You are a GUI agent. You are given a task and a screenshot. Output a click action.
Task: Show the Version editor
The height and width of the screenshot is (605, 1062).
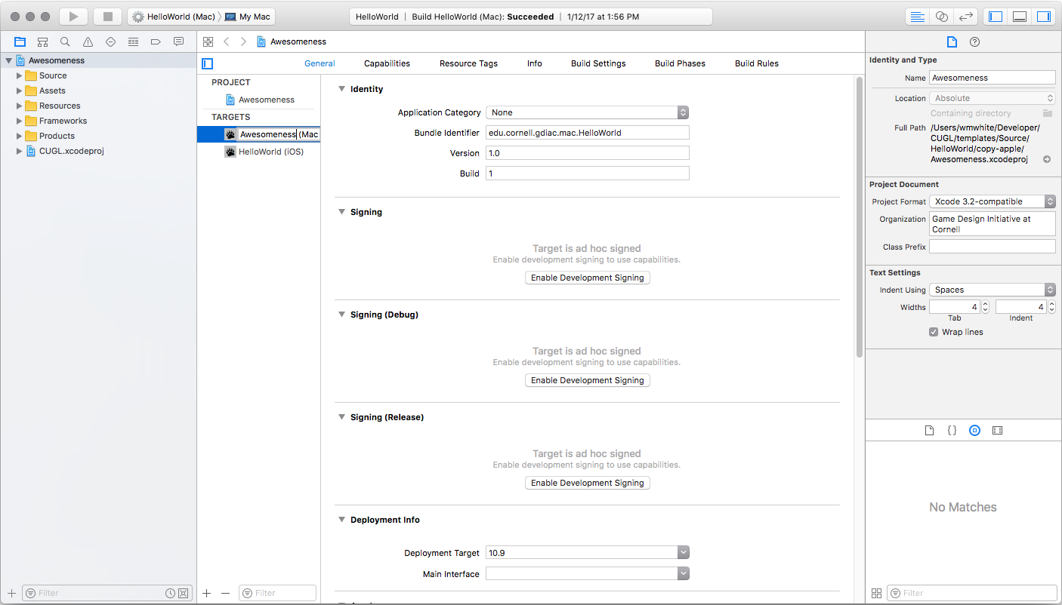pyautogui.click(x=965, y=17)
